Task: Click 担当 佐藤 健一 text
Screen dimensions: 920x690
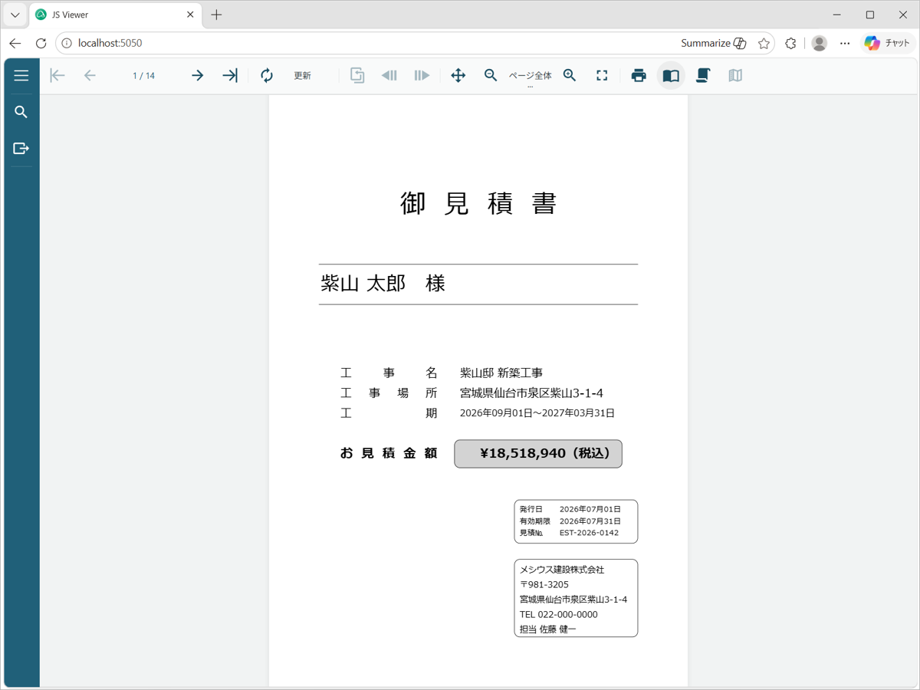Action: click(x=547, y=629)
